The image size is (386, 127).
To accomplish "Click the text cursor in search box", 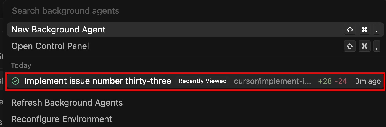I will 12,11.
